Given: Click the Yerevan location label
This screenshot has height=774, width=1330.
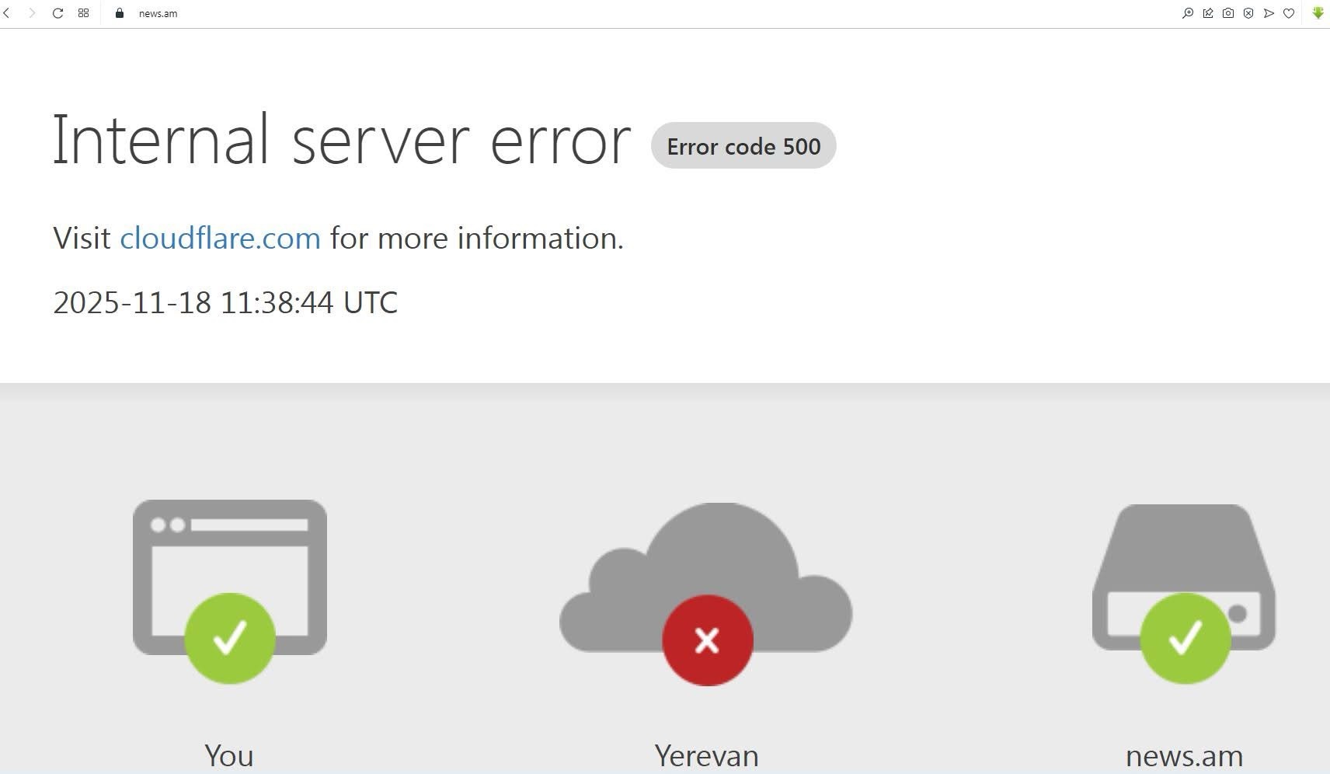Looking at the screenshot, I should point(706,756).
